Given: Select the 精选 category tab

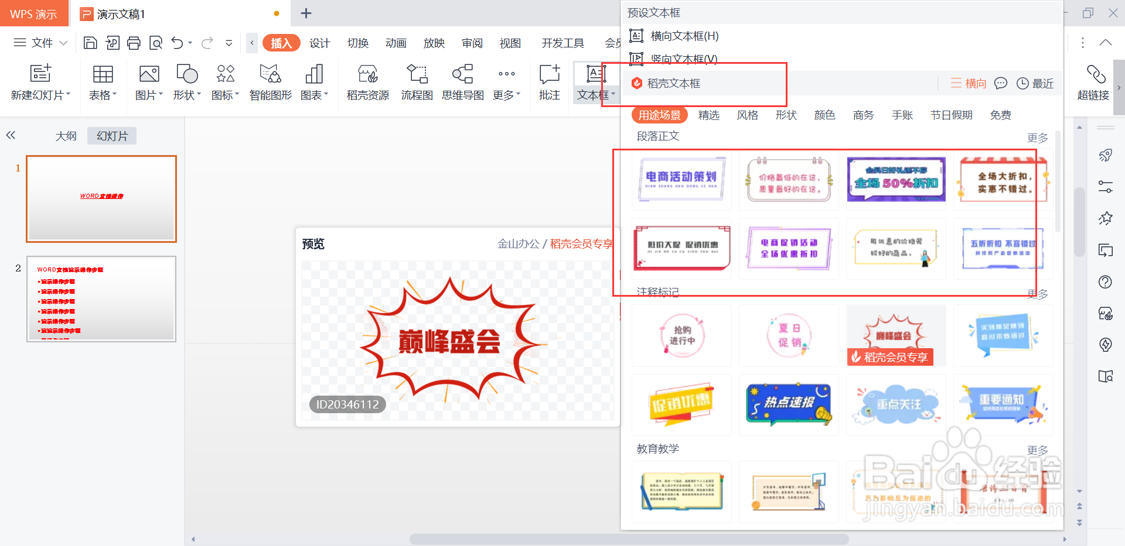Looking at the screenshot, I should 708,115.
